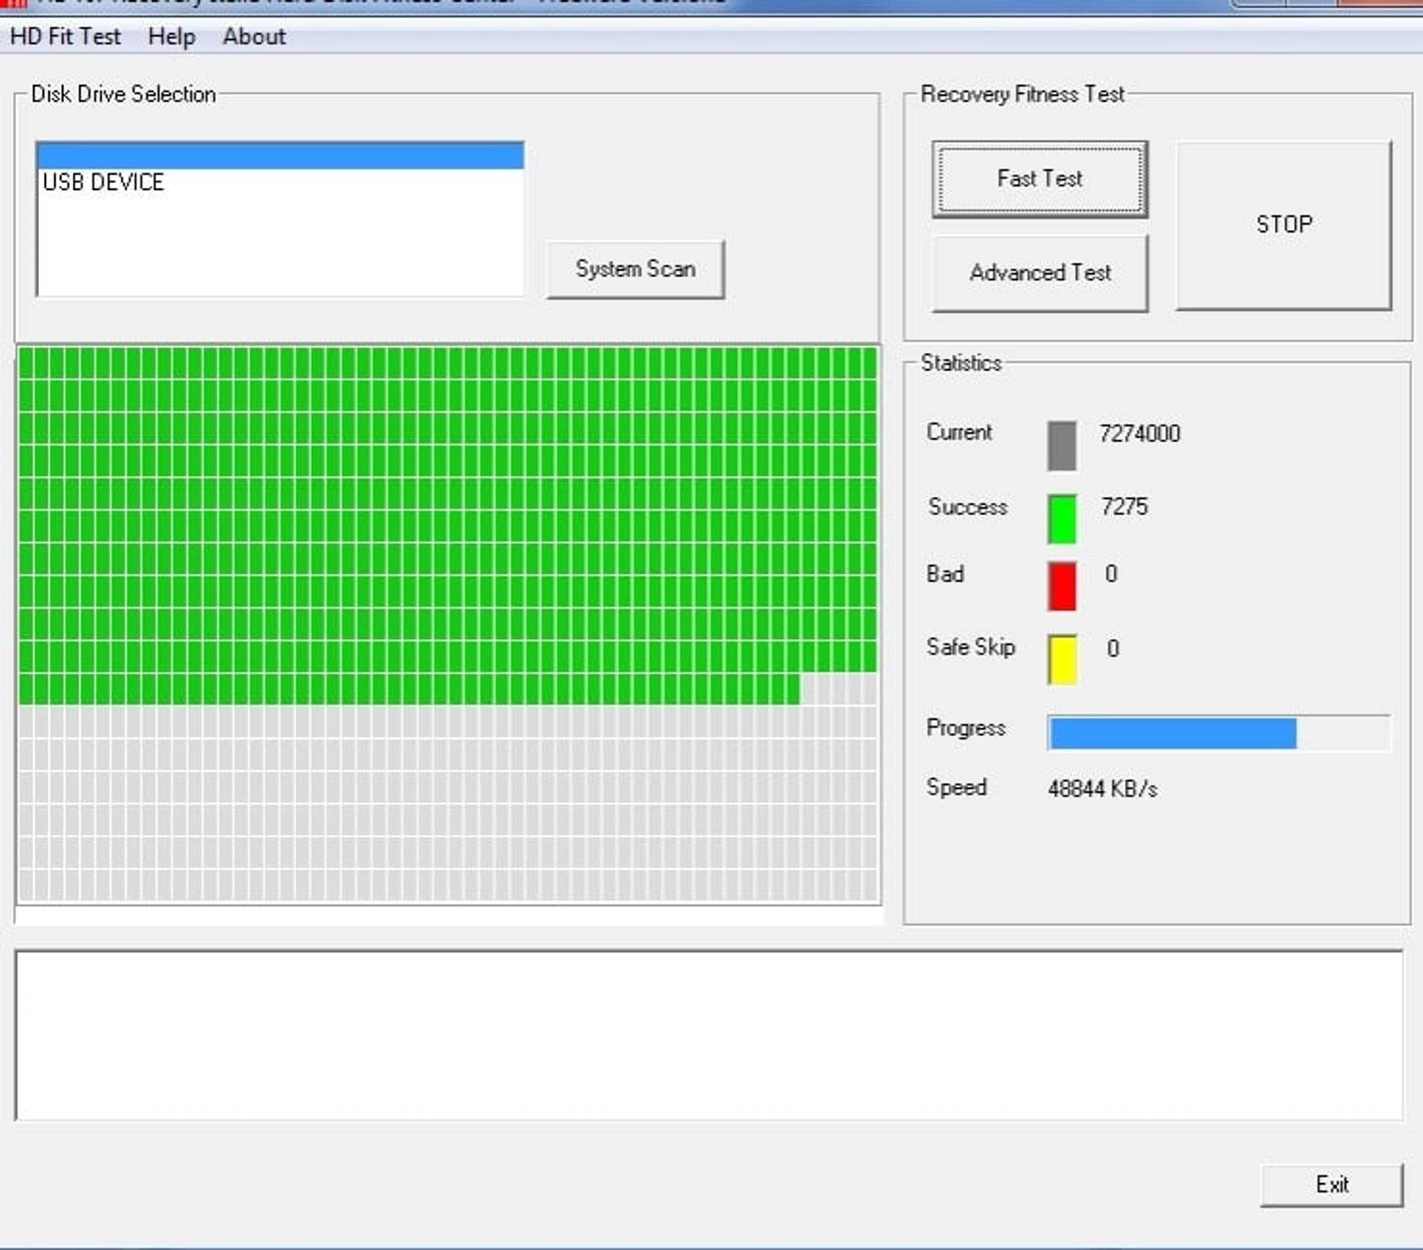Click the Bad label in Statistics
This screenshot has width=1423, height=1250.
click(x=945, y=574)
